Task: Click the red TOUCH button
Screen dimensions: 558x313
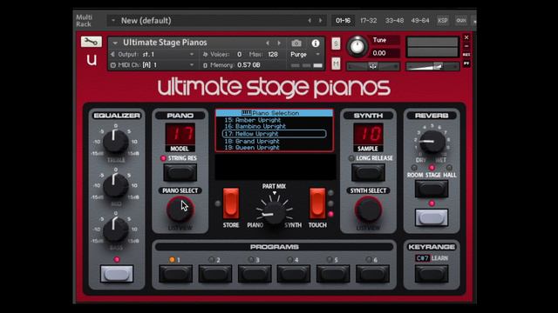Action: [x=317, y=203]
